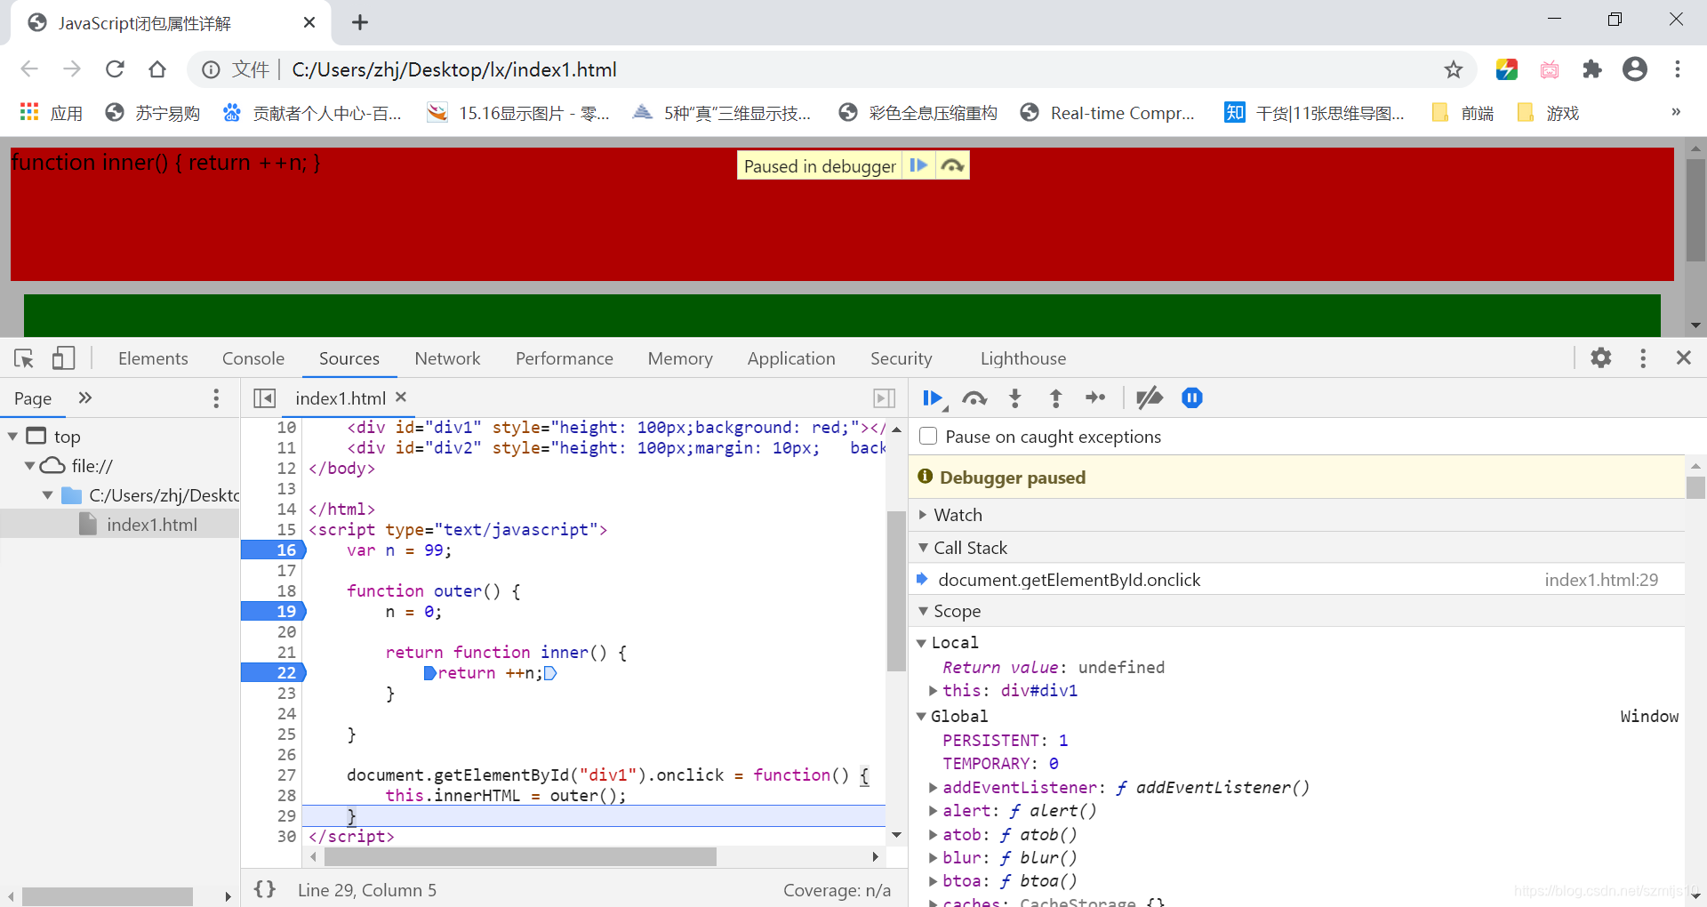
Task: Open the extensions puzzle icon
Action: 1591,69
